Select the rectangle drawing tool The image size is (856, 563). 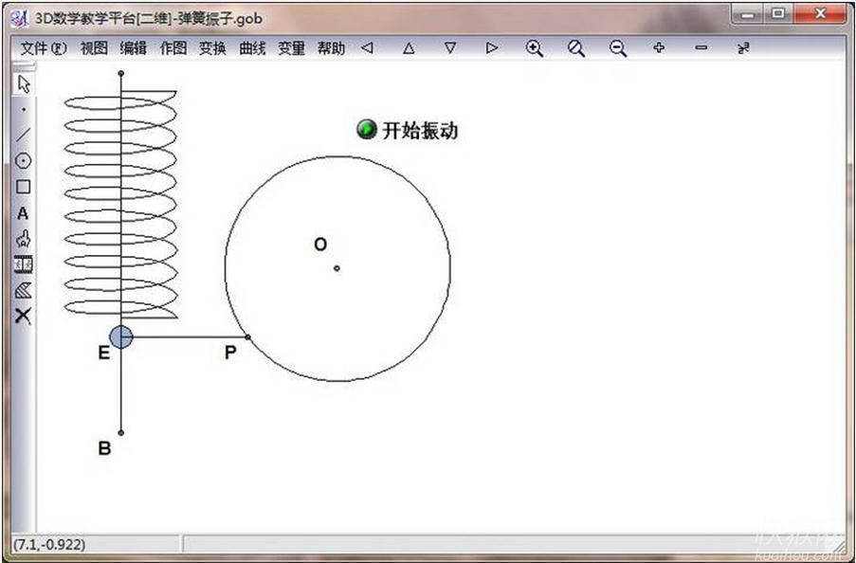(23, 187)
